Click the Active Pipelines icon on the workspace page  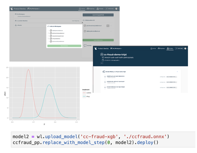[16, 21]
